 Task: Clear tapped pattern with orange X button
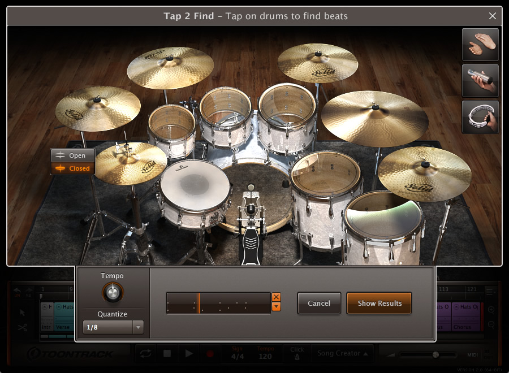click(x=276, y=297)
